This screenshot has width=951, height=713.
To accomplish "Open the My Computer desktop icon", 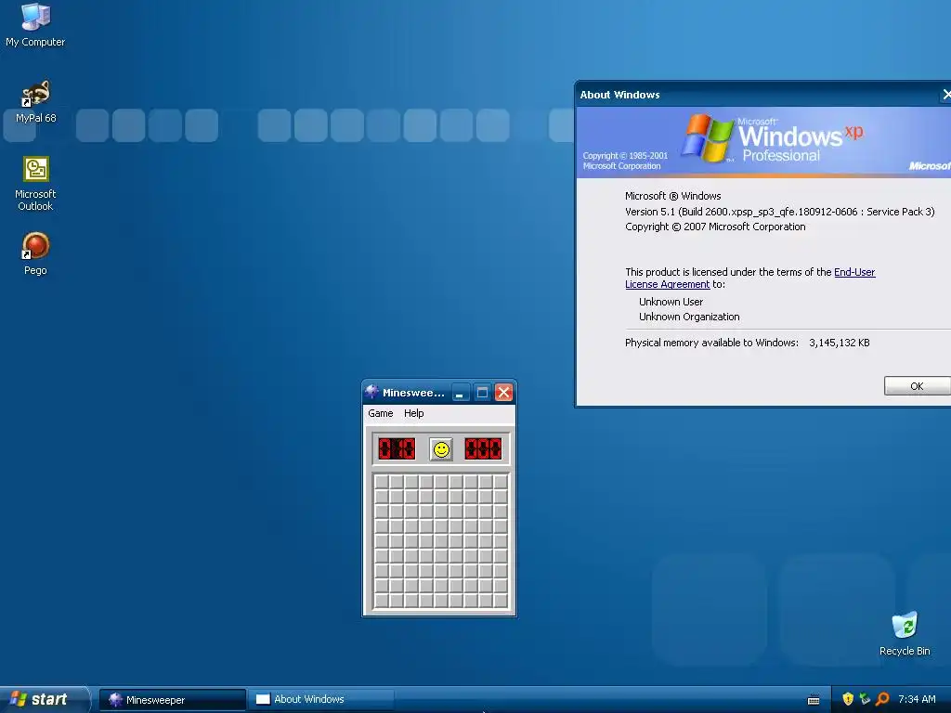I will (x=35, y=25).
